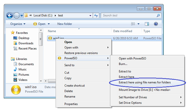This screenshot has width=188, height=112.
Task: Click the large disc icon in details pane
Action: tap(16, 90)
